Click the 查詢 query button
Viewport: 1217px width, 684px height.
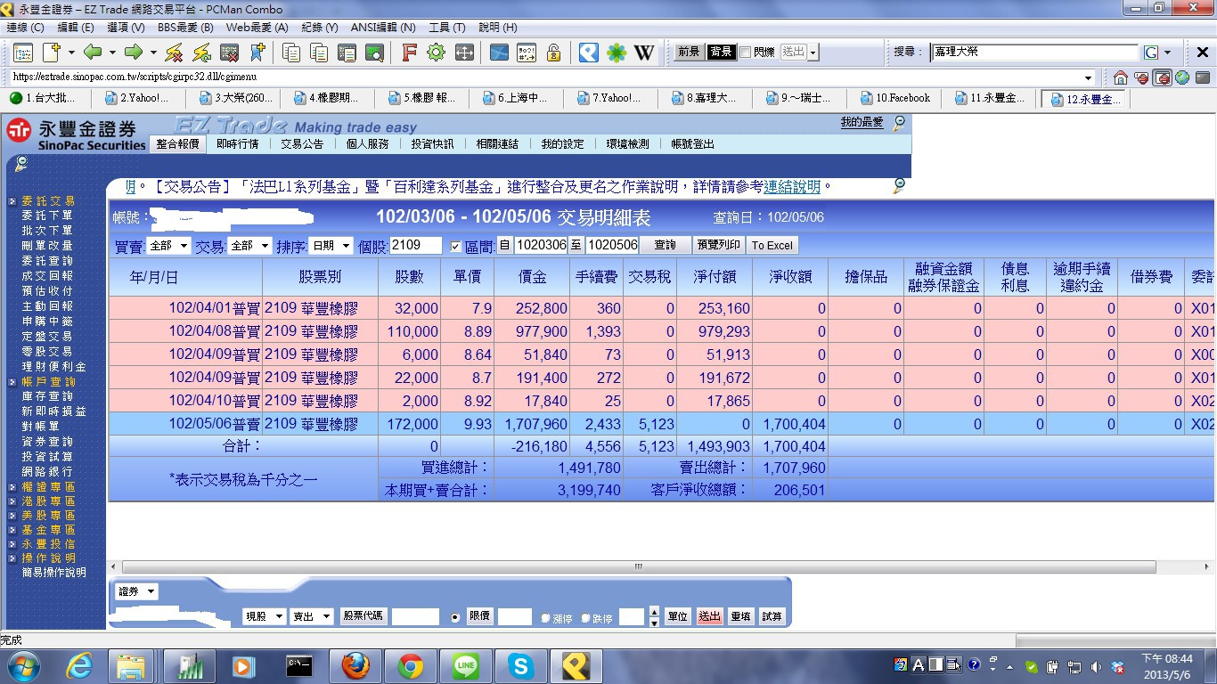pyautogui.click(x=666, y=245)
